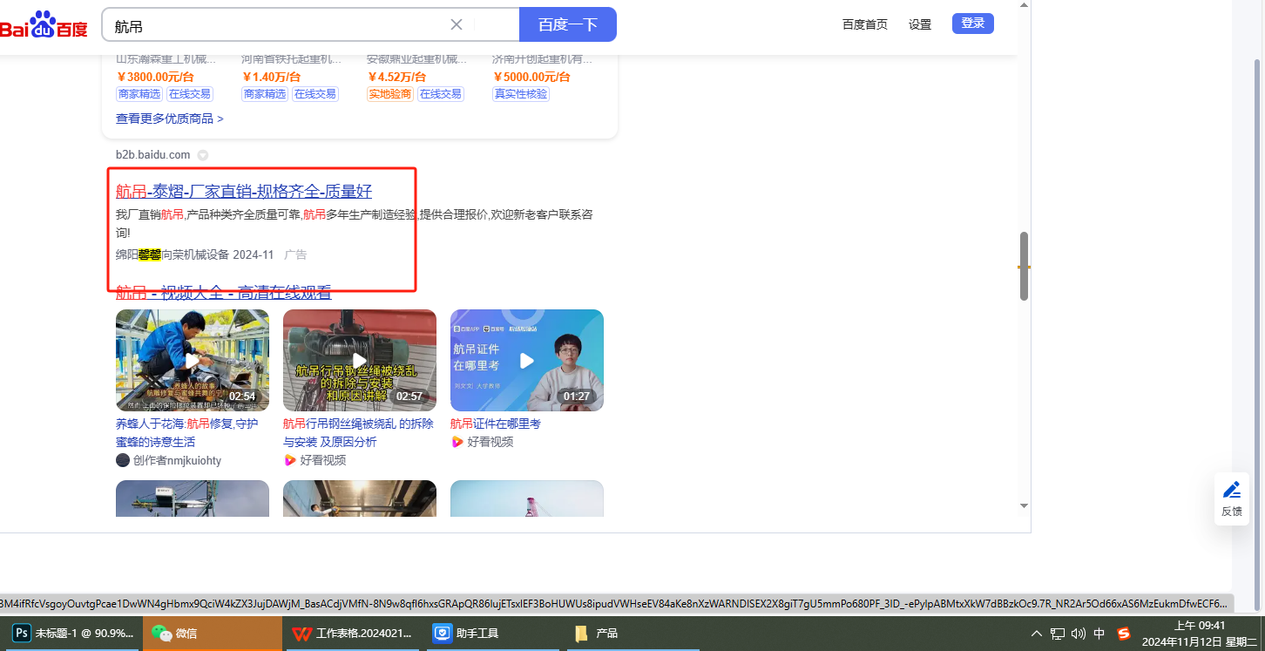The height and width of the screenshot is (651, 1265).
Task: Click the Baidu logo
Action: 44,24
